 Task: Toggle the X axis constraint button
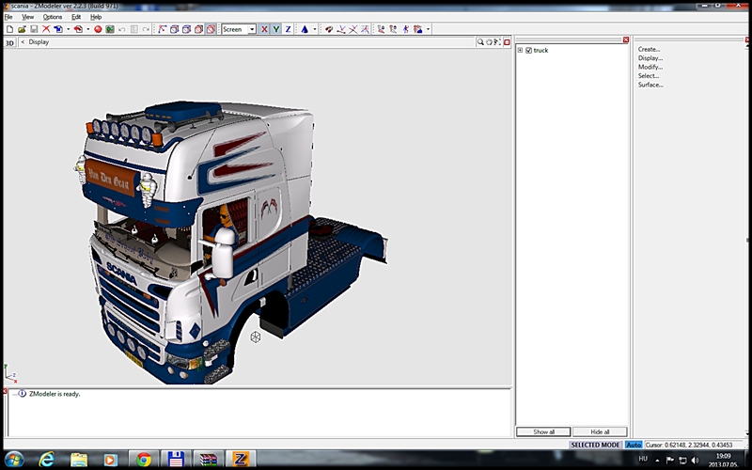pos(264,29)
